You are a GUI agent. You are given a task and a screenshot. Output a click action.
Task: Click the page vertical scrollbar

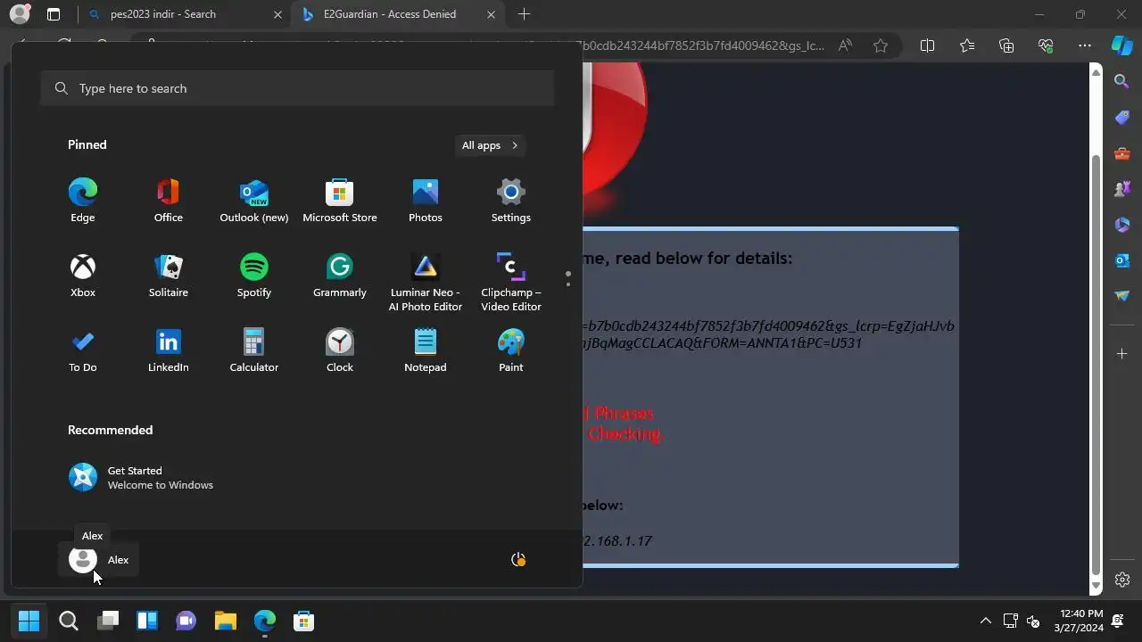1096,366
